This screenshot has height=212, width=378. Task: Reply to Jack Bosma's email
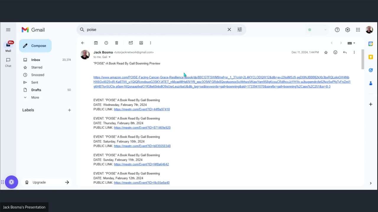coord(345,52)
